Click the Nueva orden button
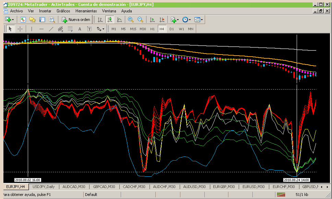Screen dimensions: 332x199 [76, 20]
